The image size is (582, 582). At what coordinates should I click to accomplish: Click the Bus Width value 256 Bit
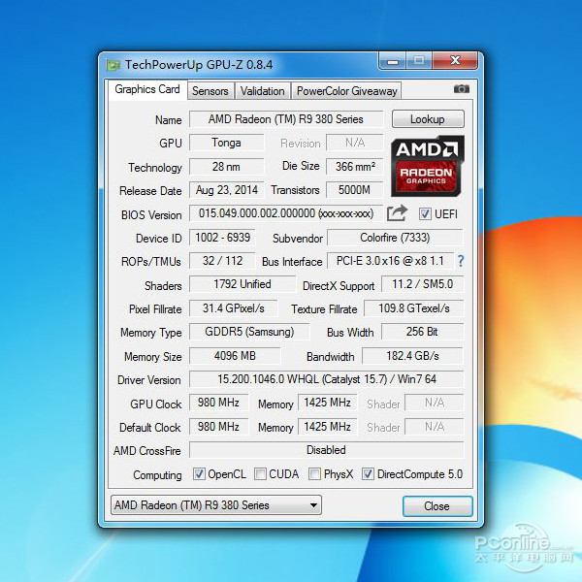(x=422, y=332)
